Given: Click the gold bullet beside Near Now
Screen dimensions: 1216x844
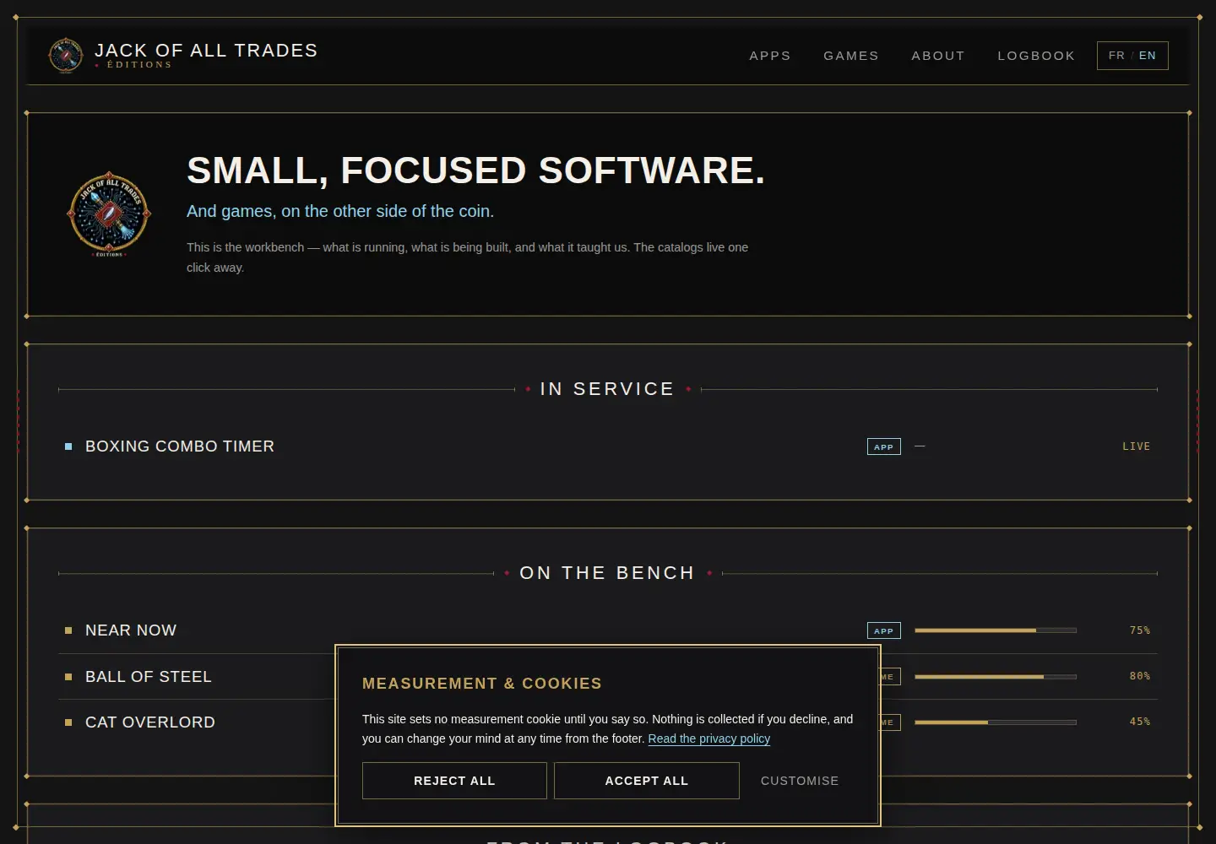Looking at the screenshot, I should point(68,630).
